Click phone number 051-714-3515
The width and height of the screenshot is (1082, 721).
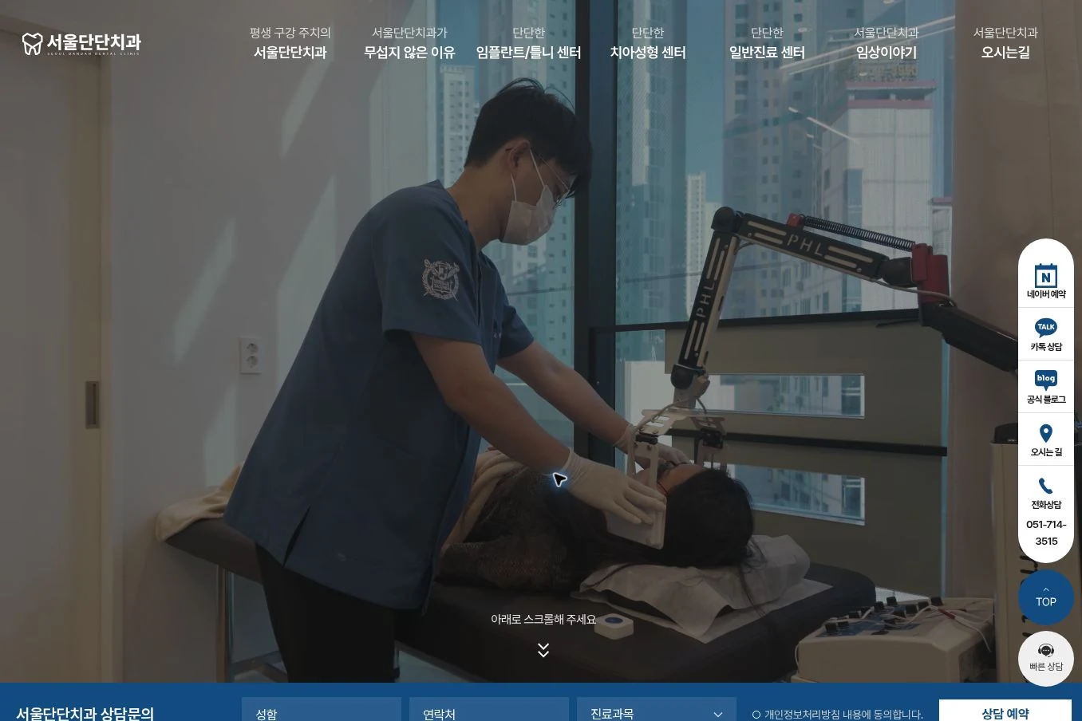coord(1046,533)
